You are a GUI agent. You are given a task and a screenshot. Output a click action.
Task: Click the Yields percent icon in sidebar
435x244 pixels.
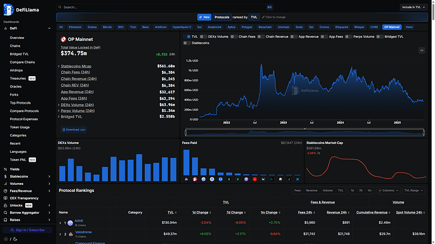5,169
